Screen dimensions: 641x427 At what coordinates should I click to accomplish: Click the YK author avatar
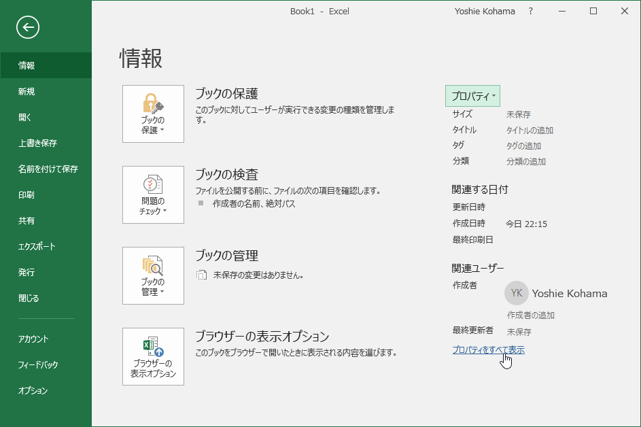[x=517, y=293]
